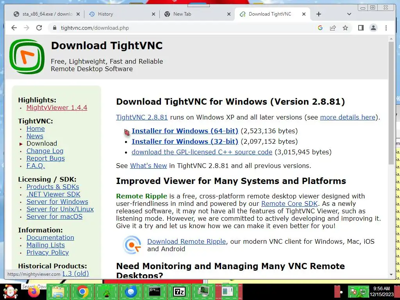This screenshot has height=300, width=400.
Task: Click the scrollbar down arrow
Action: tap(391, 275)
